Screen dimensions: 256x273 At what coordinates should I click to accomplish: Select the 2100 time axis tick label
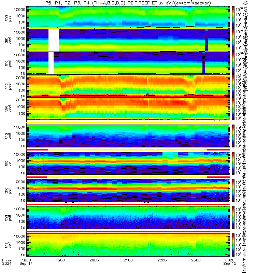pyautogui.click(x=128, y=260)
